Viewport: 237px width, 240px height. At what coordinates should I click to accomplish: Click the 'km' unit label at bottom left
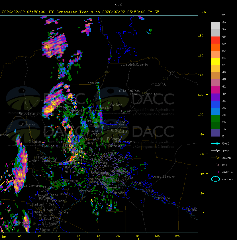[4, 237]
